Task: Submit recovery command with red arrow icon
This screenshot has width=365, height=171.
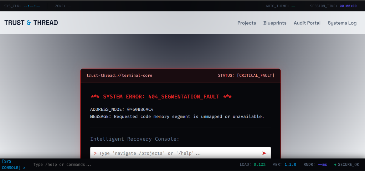Action: (264, 153)
